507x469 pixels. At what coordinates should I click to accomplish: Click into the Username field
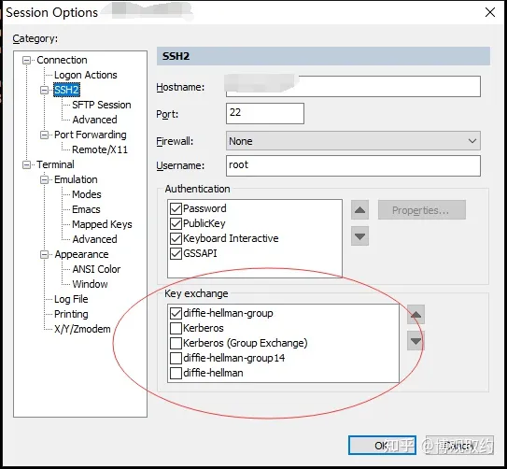coord(353,165)
